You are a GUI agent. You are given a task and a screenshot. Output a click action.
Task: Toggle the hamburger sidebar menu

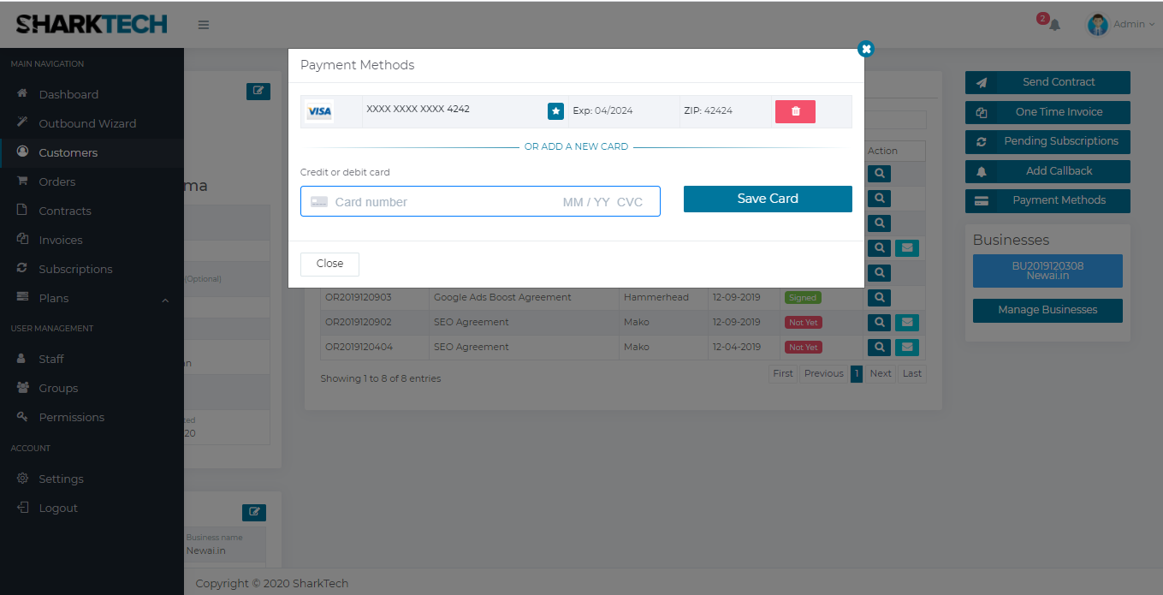coord(204,25)
